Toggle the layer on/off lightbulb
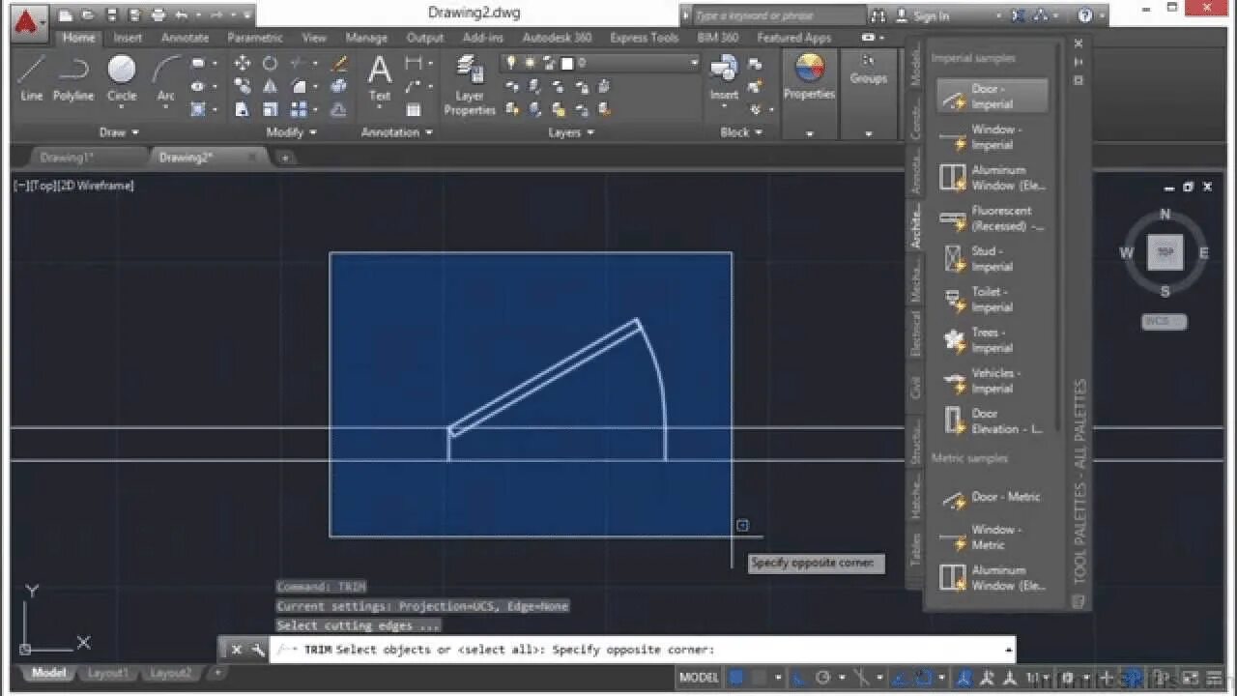1237x696 pixels. pos(511,63)
